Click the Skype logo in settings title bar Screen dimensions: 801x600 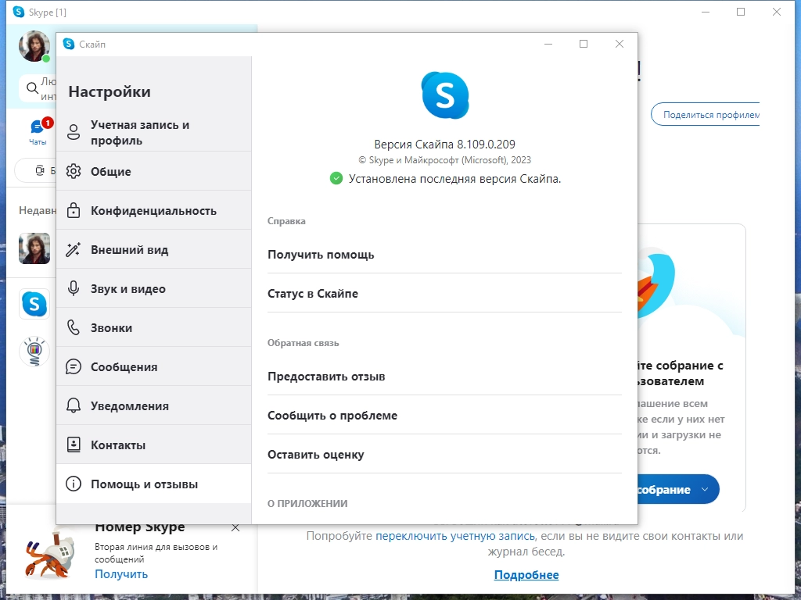[x=69, y=44]
